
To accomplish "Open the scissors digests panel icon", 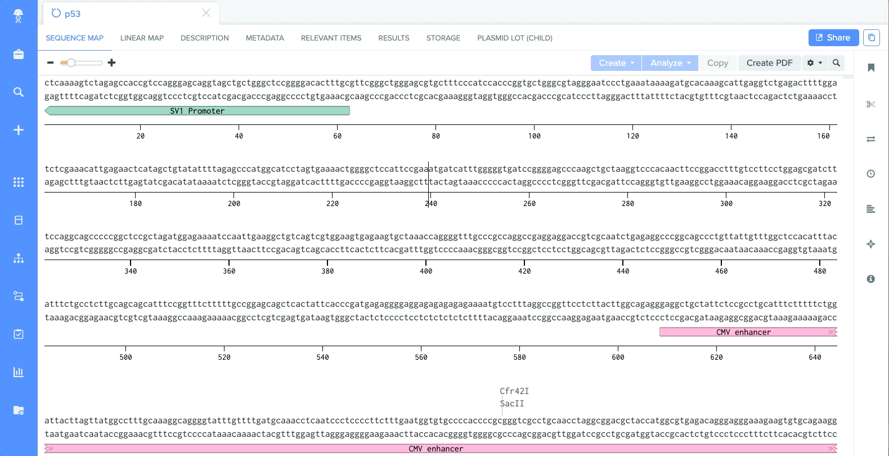I will [871, 104].
